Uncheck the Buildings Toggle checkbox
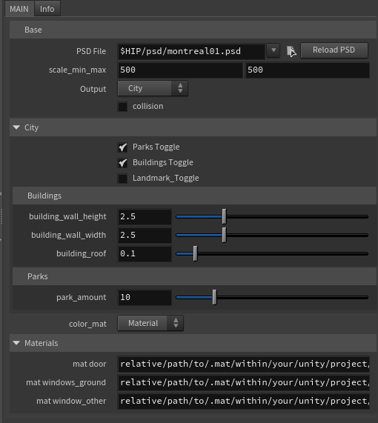Viewport: 378px width, 423px height. click(x=122, y=163)
